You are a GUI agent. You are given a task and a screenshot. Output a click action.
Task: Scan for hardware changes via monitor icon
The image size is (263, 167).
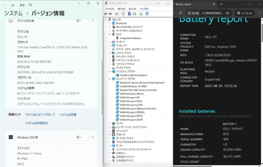(x=147, y=14)
